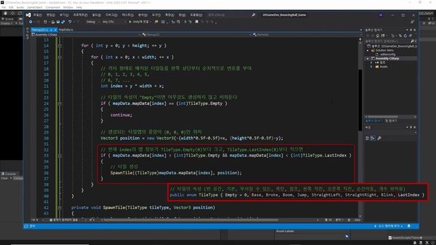
Task: Collapse the for-y loop at line 14
Action: [x=60, y=46]
